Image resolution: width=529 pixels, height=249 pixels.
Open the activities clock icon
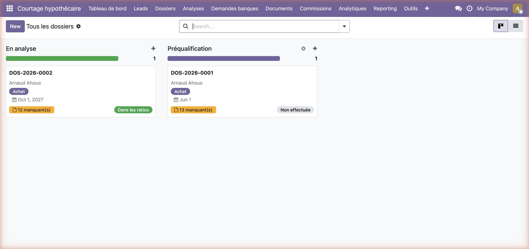click(x=469, y=8)
